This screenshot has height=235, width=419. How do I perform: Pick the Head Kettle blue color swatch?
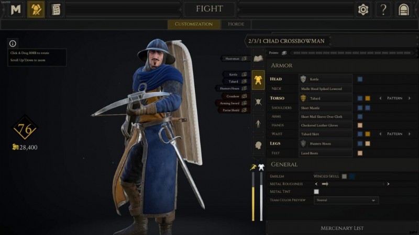360,79
